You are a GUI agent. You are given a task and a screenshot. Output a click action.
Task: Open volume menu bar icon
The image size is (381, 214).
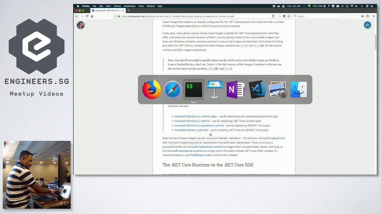(x=356, y=6)
